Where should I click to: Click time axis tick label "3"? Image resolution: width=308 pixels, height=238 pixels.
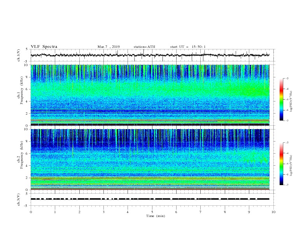(103, 212)
